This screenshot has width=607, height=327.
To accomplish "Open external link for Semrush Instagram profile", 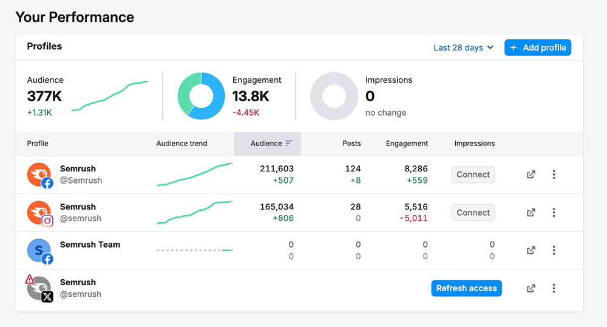I will pos(531,213).
